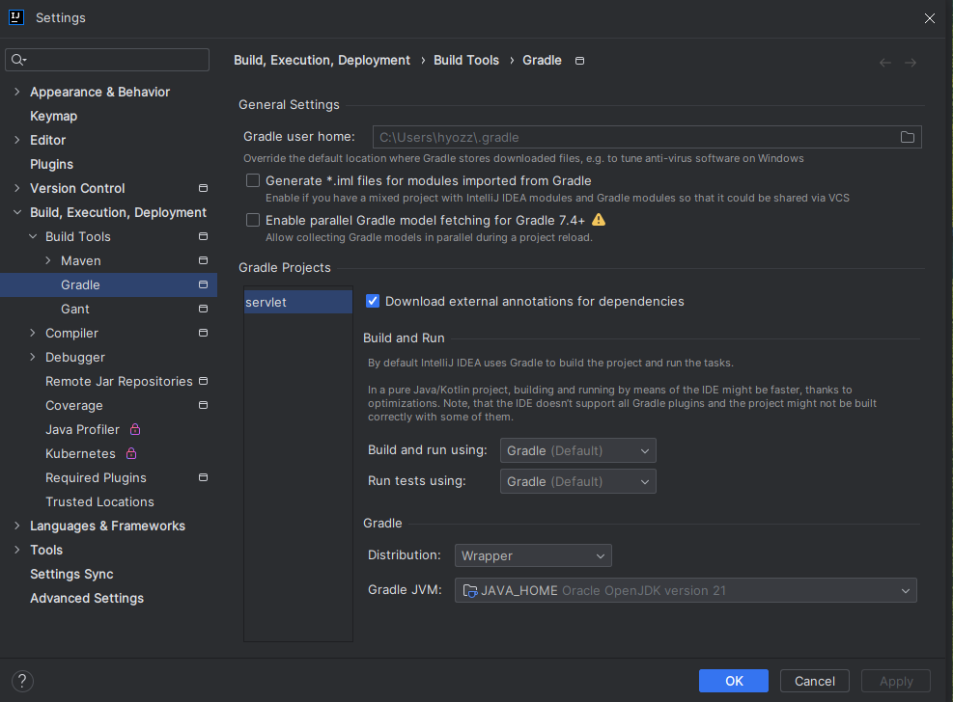Click the project icon beside Version Control
Image resolution: width=953 pixels, height=702 pixels.
tap(203, 188)
